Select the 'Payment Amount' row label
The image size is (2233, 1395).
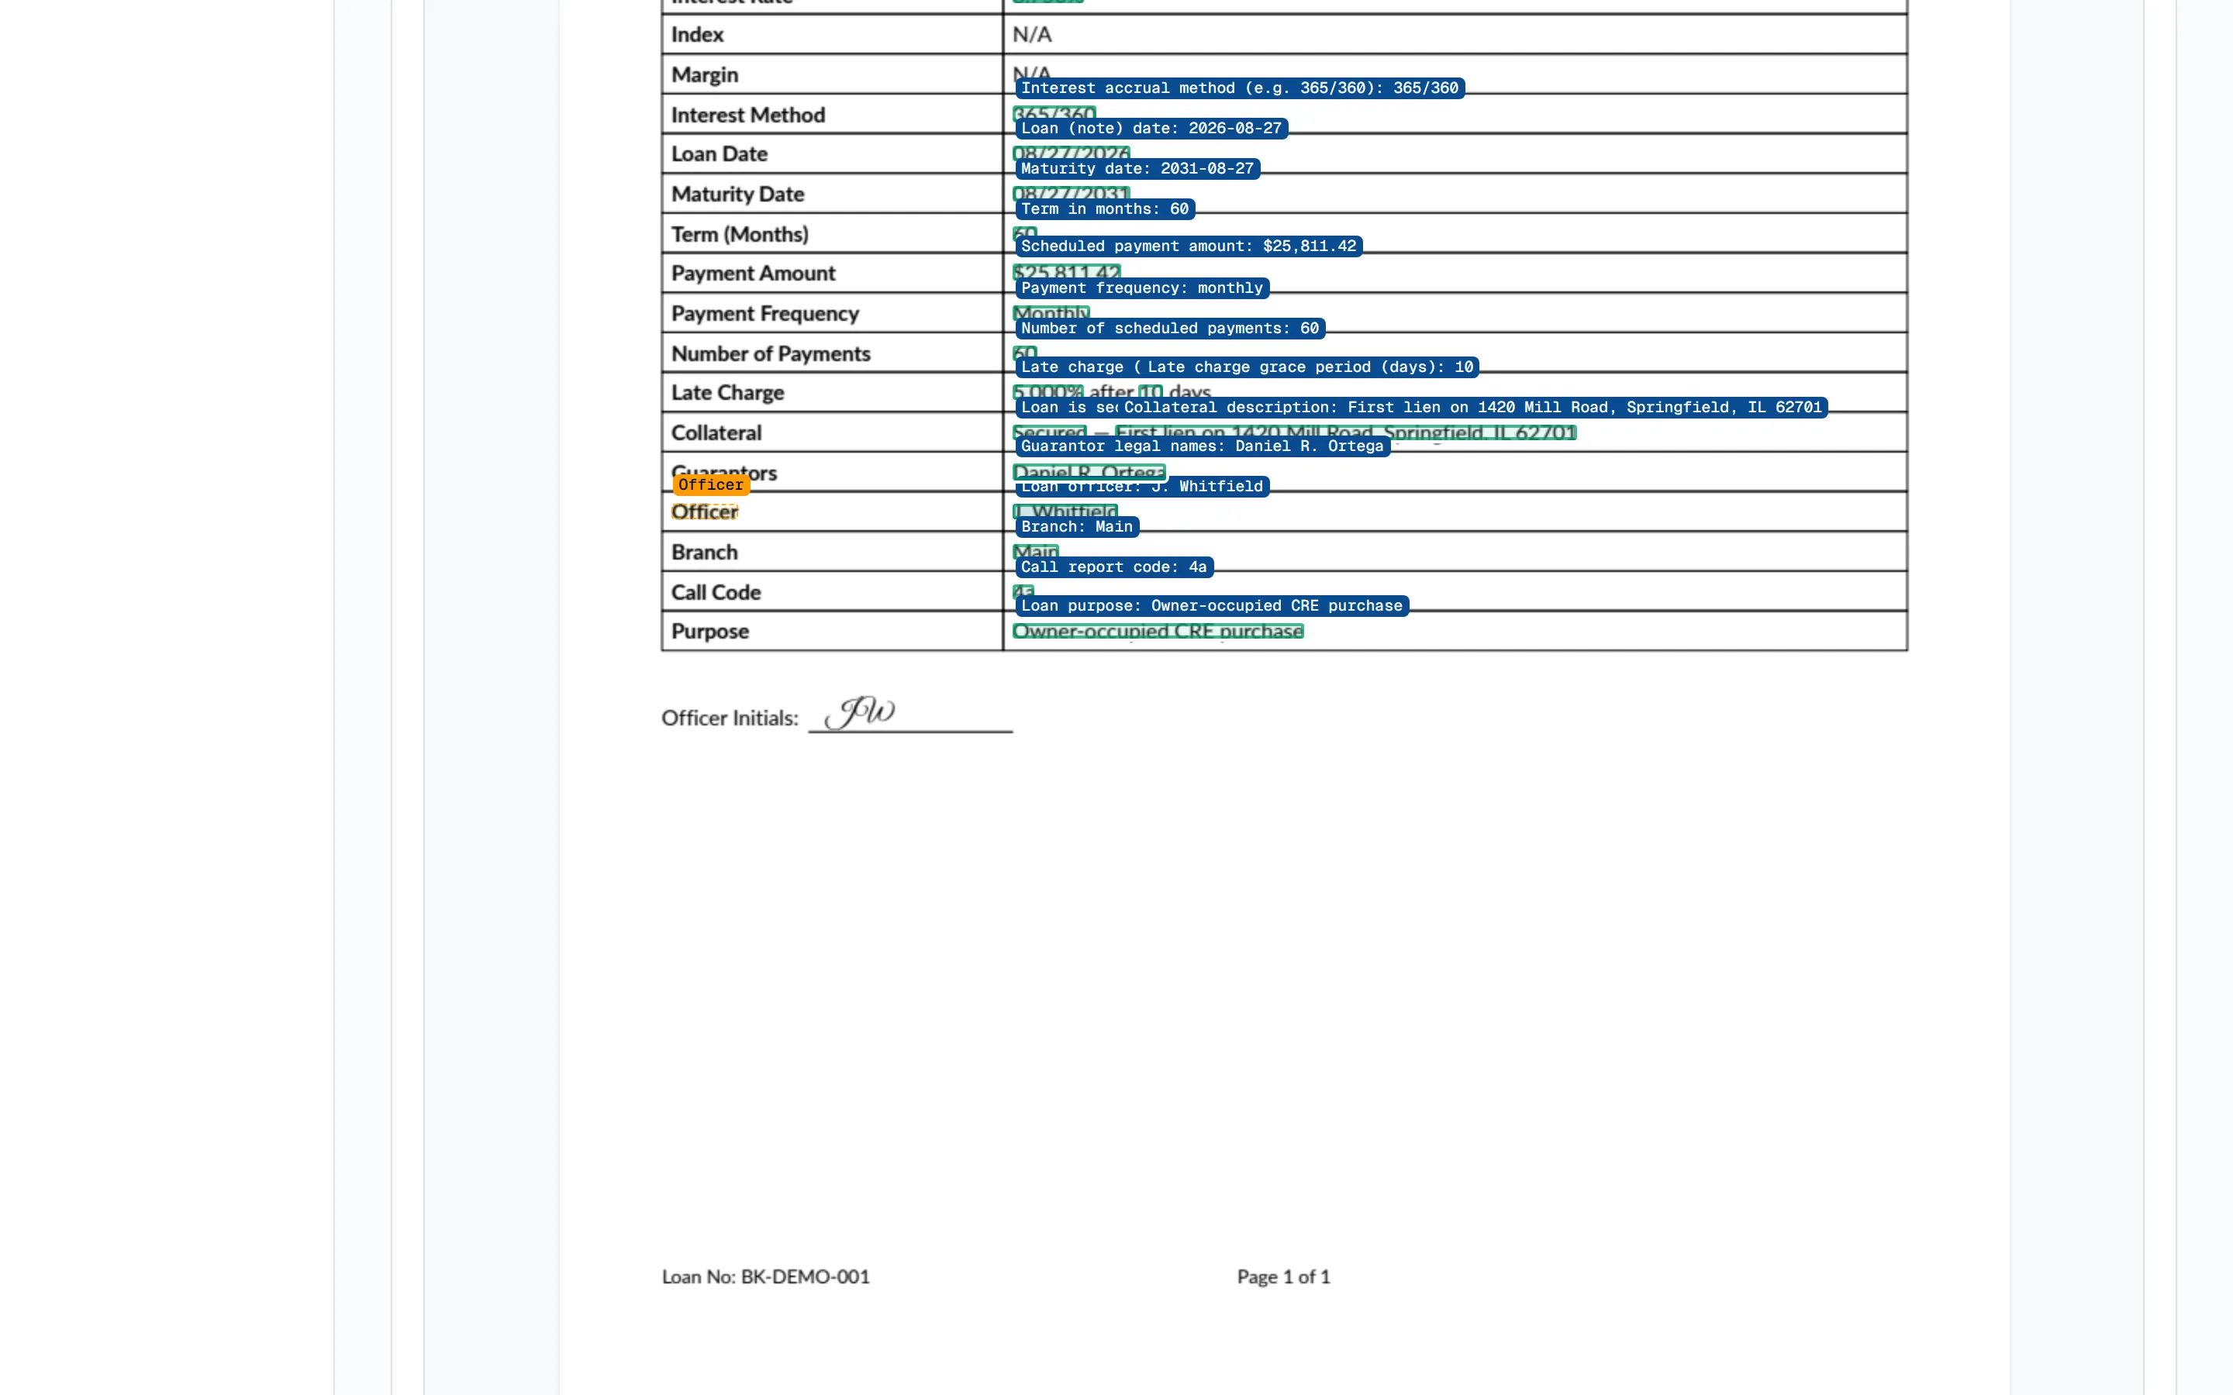[754, 274]
